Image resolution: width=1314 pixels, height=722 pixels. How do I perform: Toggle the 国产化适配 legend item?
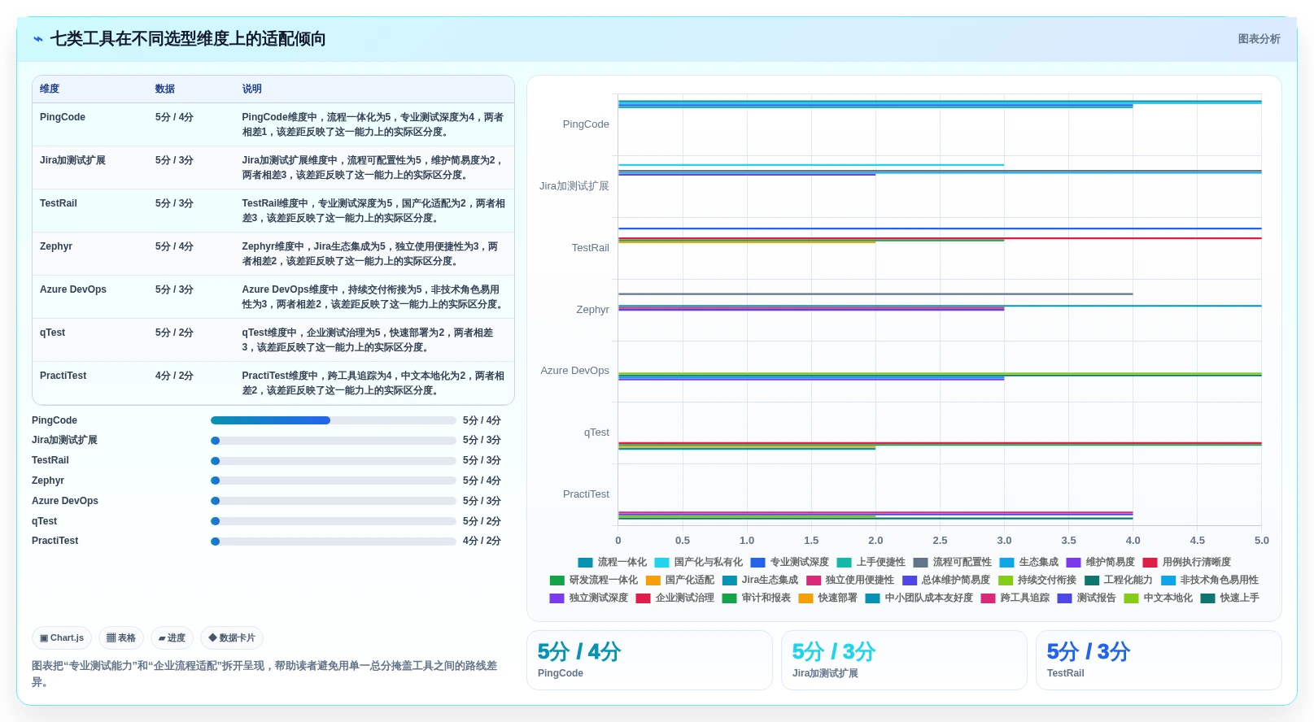click(x=680, y=580)
